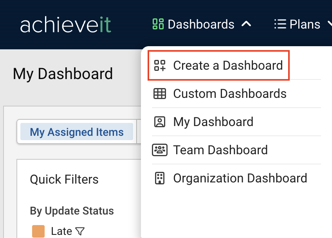
Task: Click the Dashboards menu label in navbar
Action: [201, 24]
